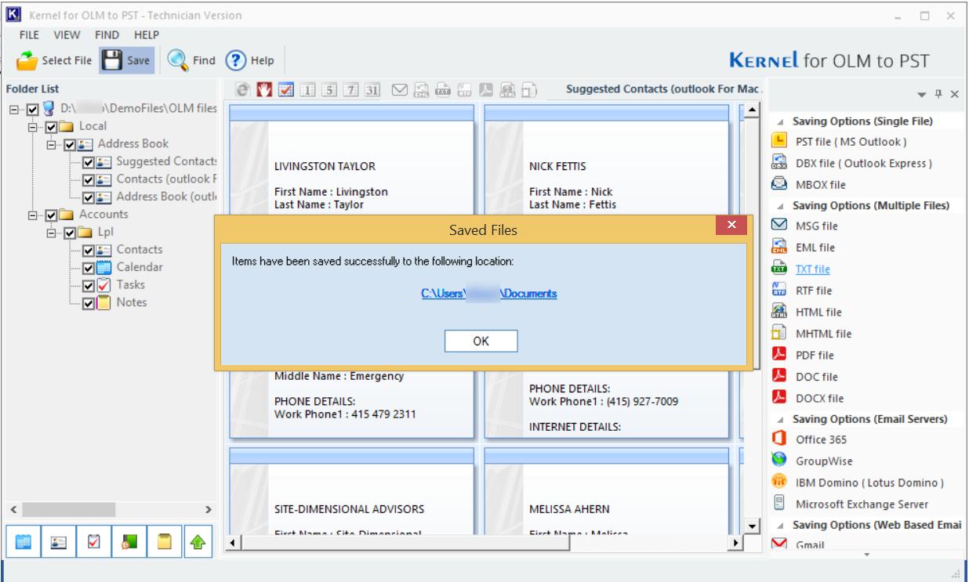Open the C:\Users Documents location link

(x=489, y=294)
